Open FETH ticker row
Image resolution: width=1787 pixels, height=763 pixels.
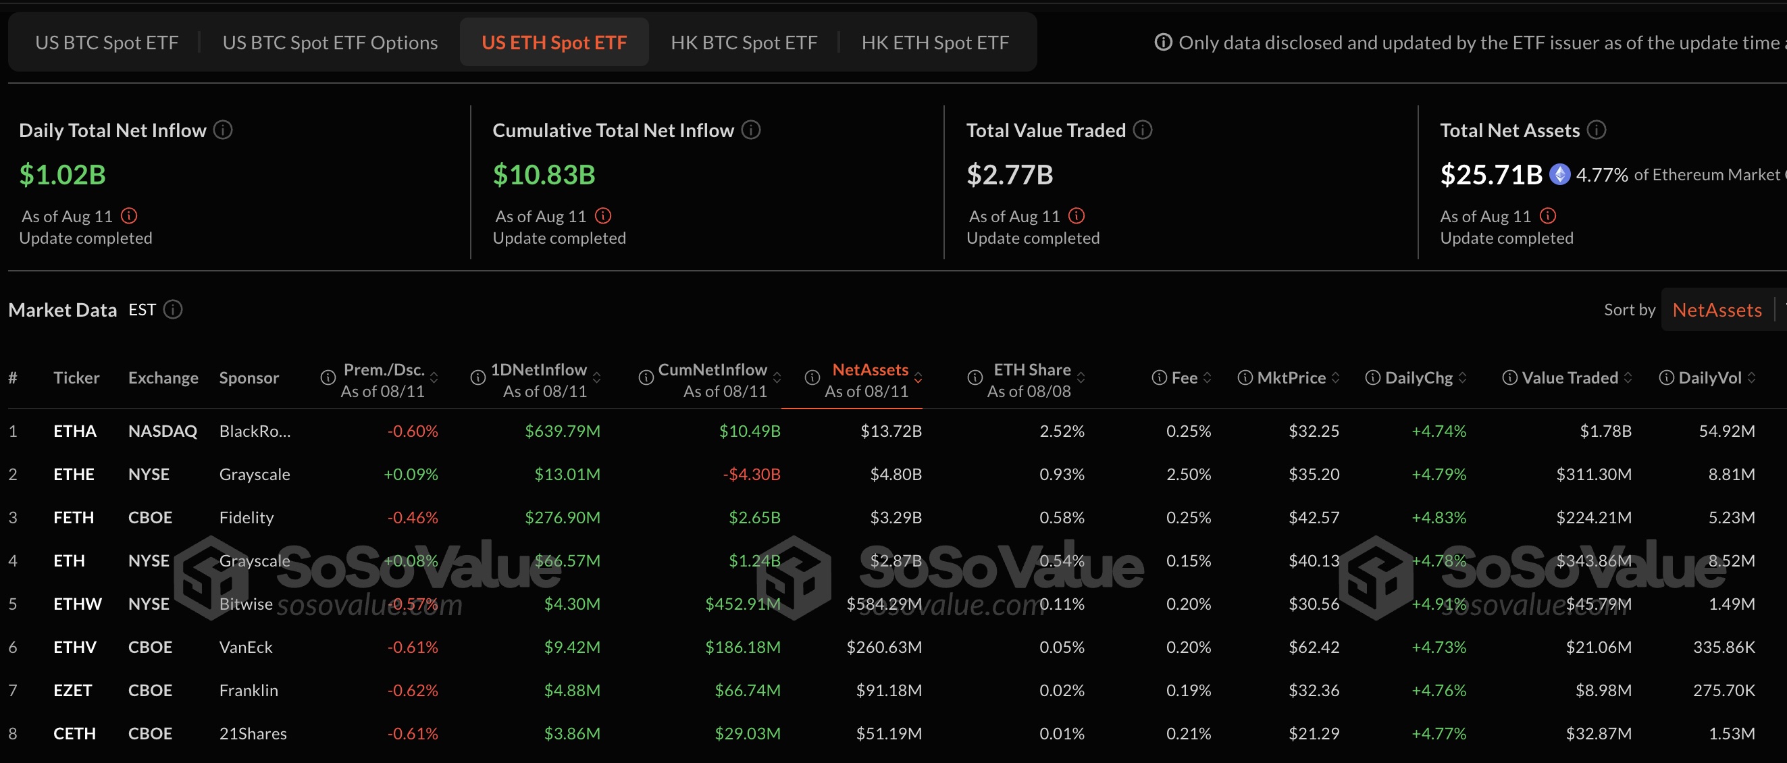(x=74, y=517)
